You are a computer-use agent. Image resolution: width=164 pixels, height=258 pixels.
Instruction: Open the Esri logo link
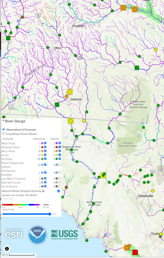tap(14, 234)
